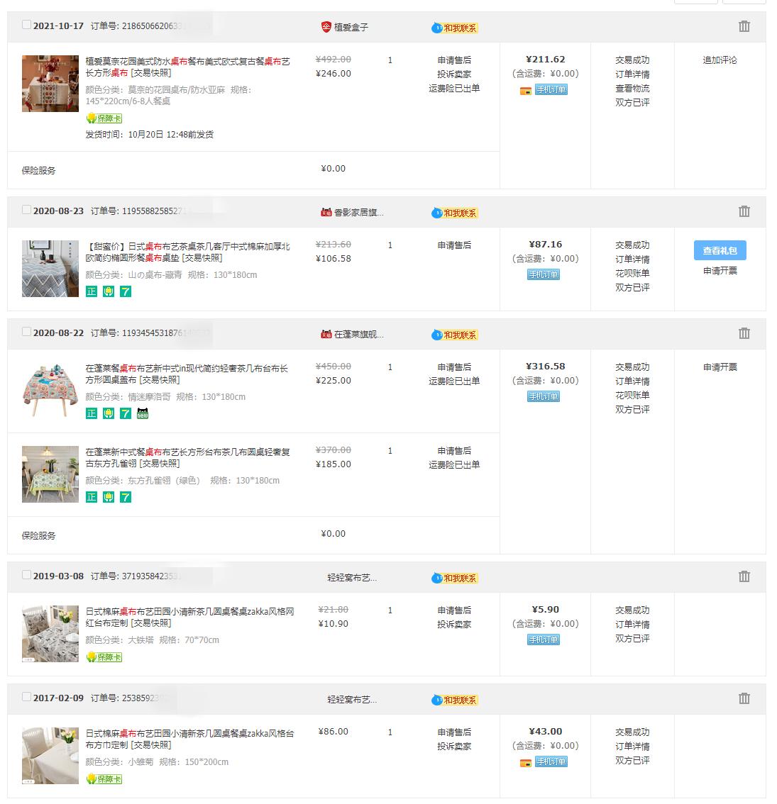Click trash icon for 2020-08-23 order
Viewport: 777px width, 804px height.
coord(744,211)
